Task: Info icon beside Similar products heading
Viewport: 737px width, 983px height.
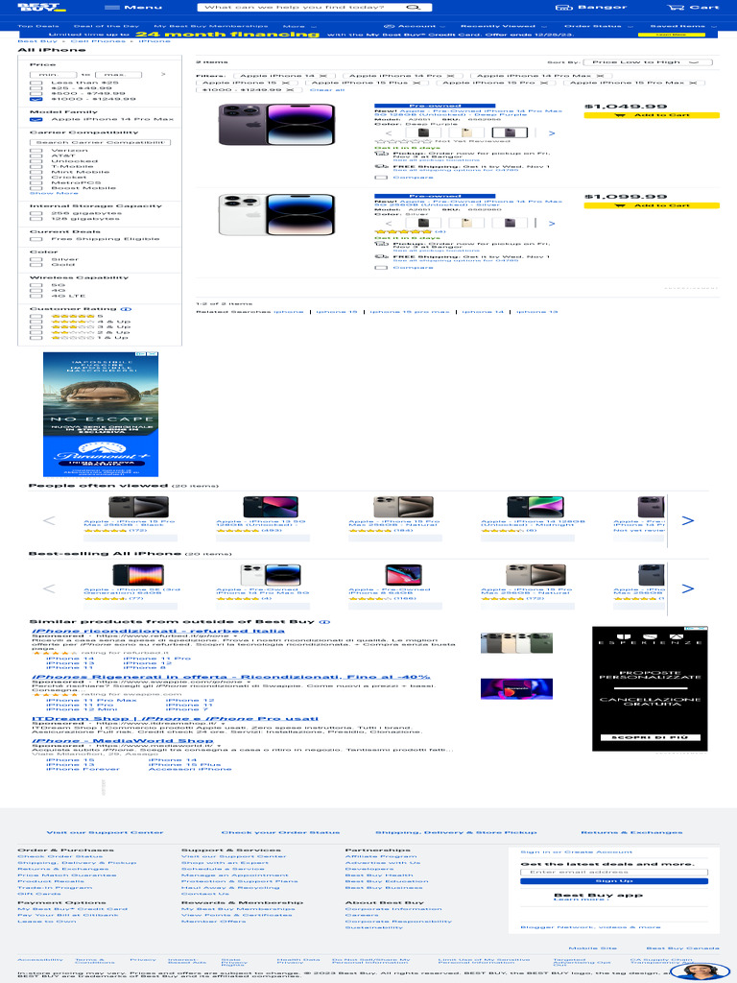Action: 324,622
